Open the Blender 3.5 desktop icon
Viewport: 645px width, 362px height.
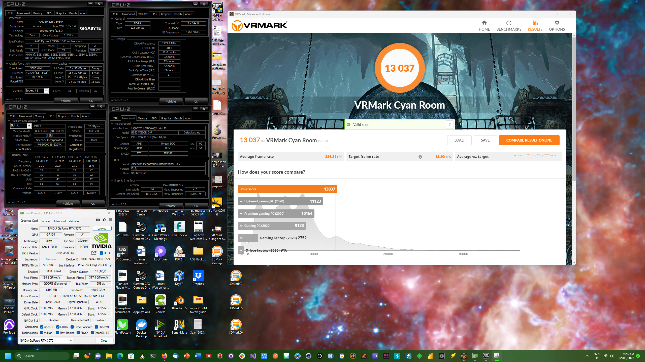179,302
